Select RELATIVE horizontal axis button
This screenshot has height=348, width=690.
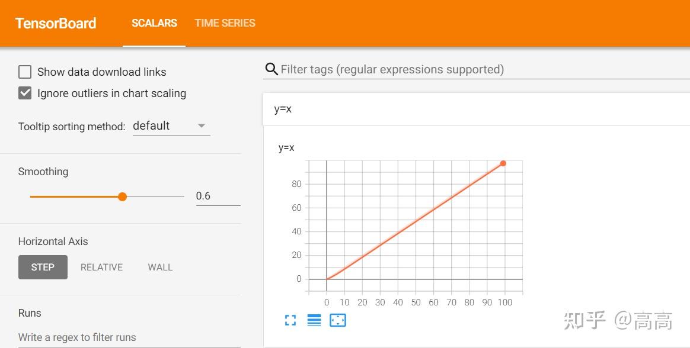(101, 267)
